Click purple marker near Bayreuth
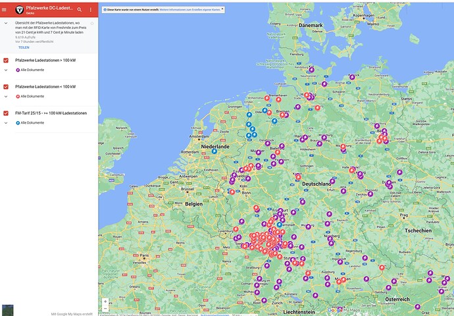This screenshot has height=316, width=454. tap(329, 214)
